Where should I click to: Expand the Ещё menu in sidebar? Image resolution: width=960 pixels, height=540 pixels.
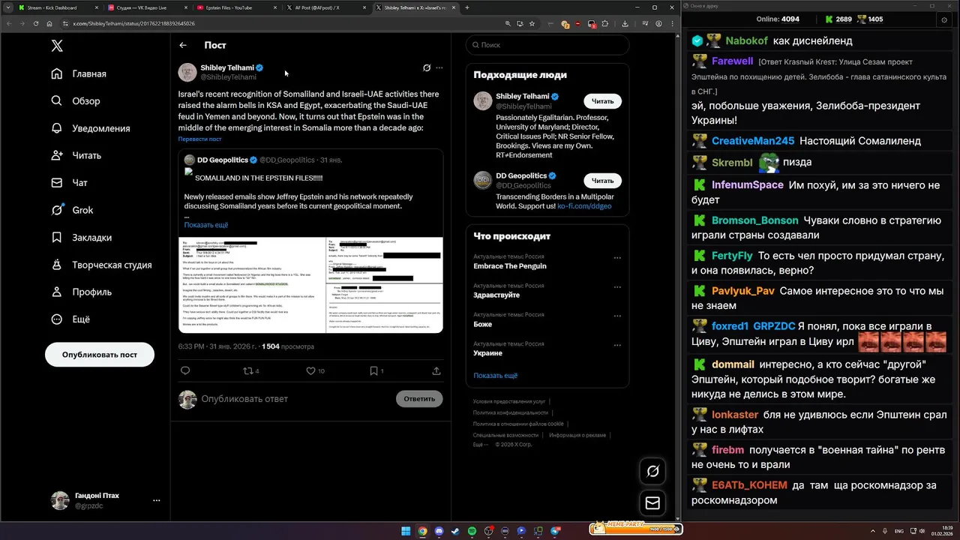click(x=70, y=319)
